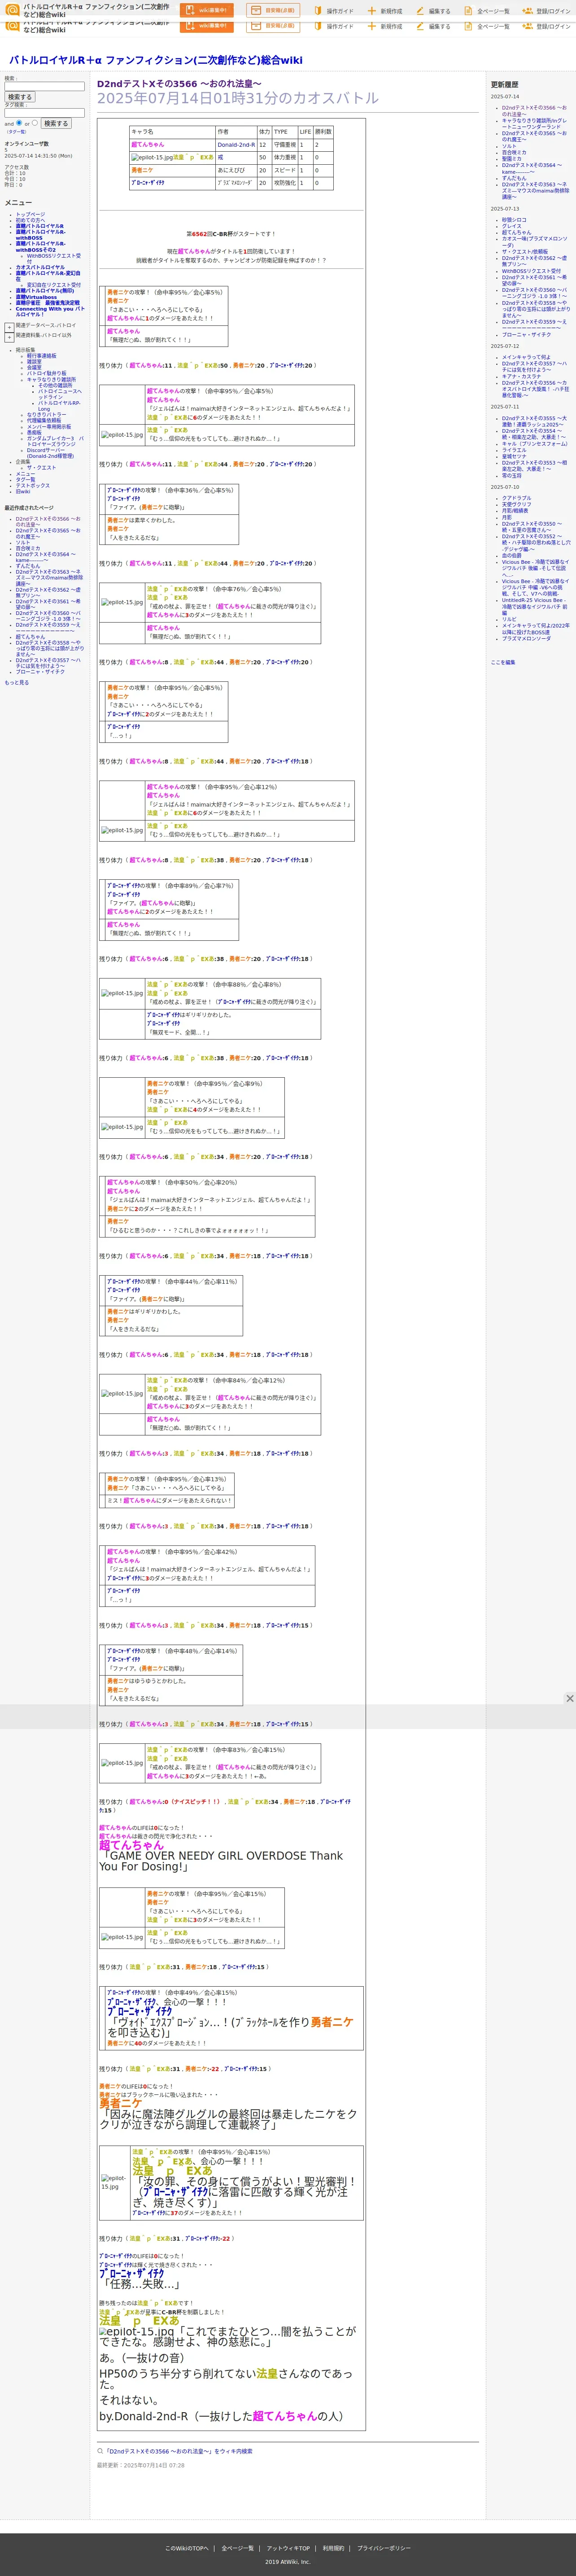The image size is (576, 2576).
Task: Open 直轄@雀荘 最強雀鬼決定戦 menu link
Action: [x=47, y=303]
